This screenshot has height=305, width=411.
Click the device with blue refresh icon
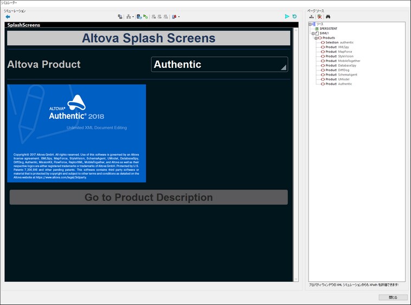coord(139,17)
